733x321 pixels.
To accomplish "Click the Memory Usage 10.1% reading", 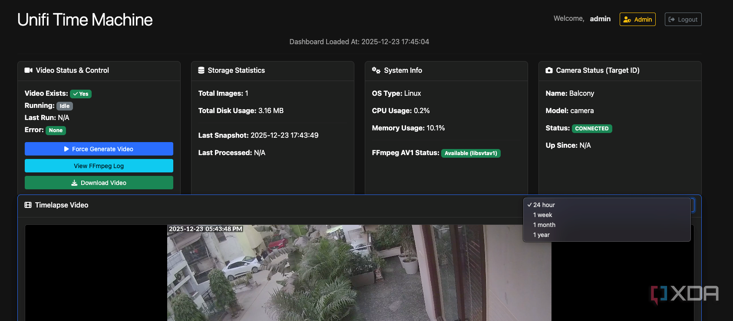I will click(409, 128).
